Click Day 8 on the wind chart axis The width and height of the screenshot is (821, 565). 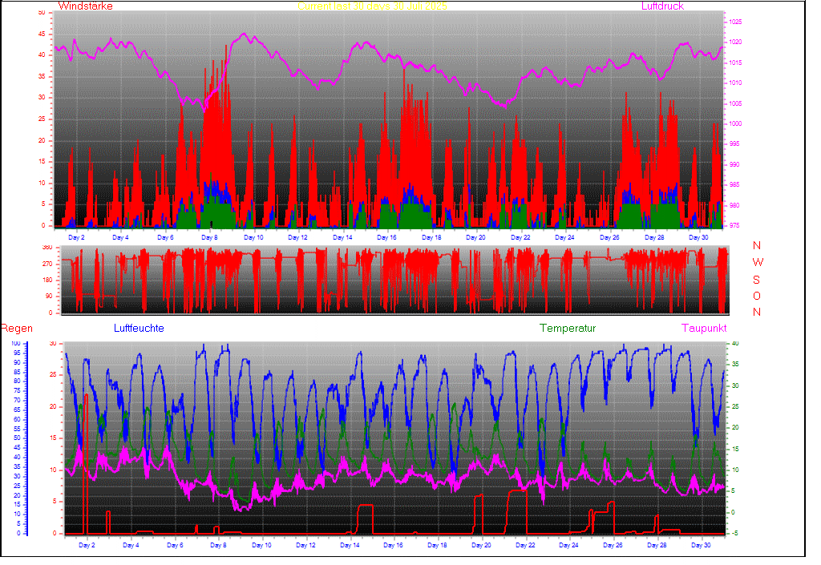(209, 238)
